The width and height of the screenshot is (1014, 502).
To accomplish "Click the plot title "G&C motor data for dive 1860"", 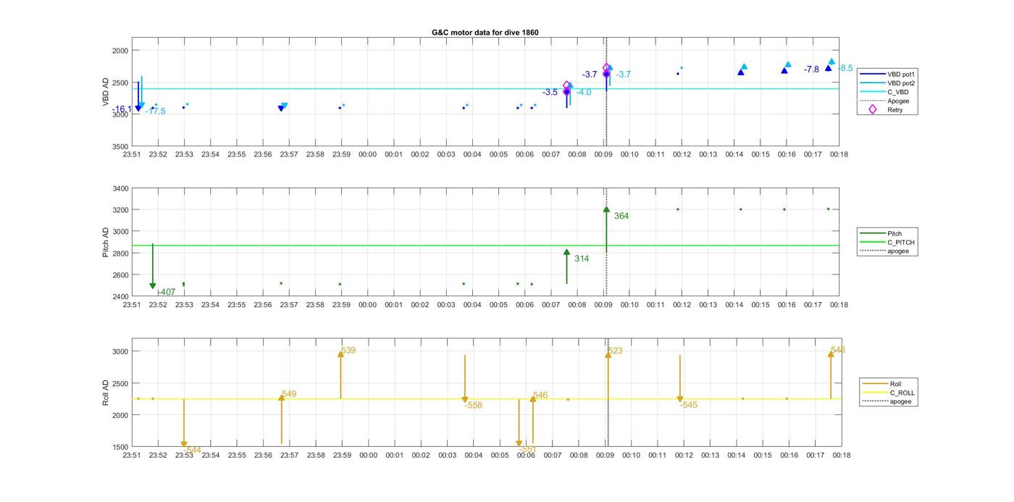I will (485, 33).
